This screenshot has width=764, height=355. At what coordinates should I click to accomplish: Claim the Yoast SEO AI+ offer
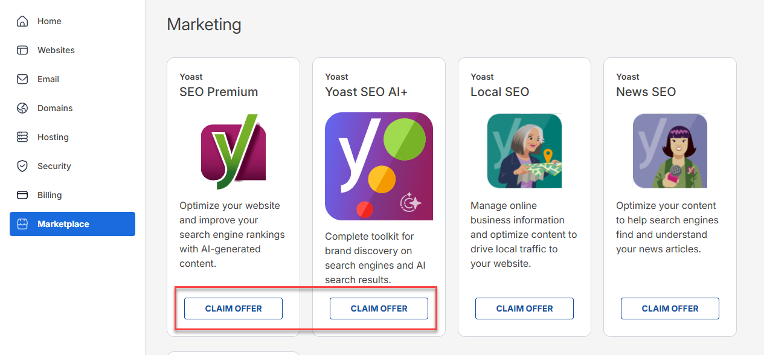pos(379,309)
